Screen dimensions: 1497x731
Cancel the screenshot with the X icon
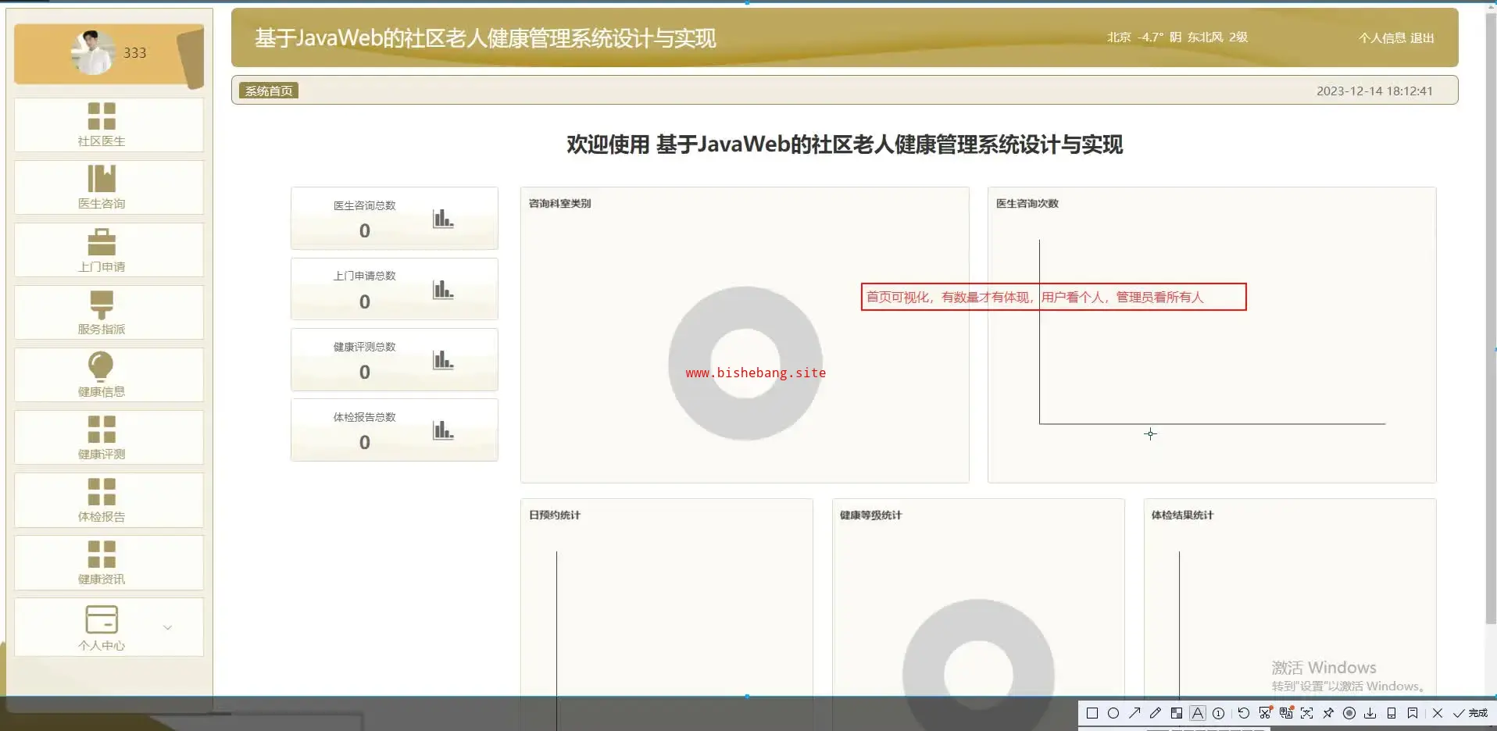1438,713
